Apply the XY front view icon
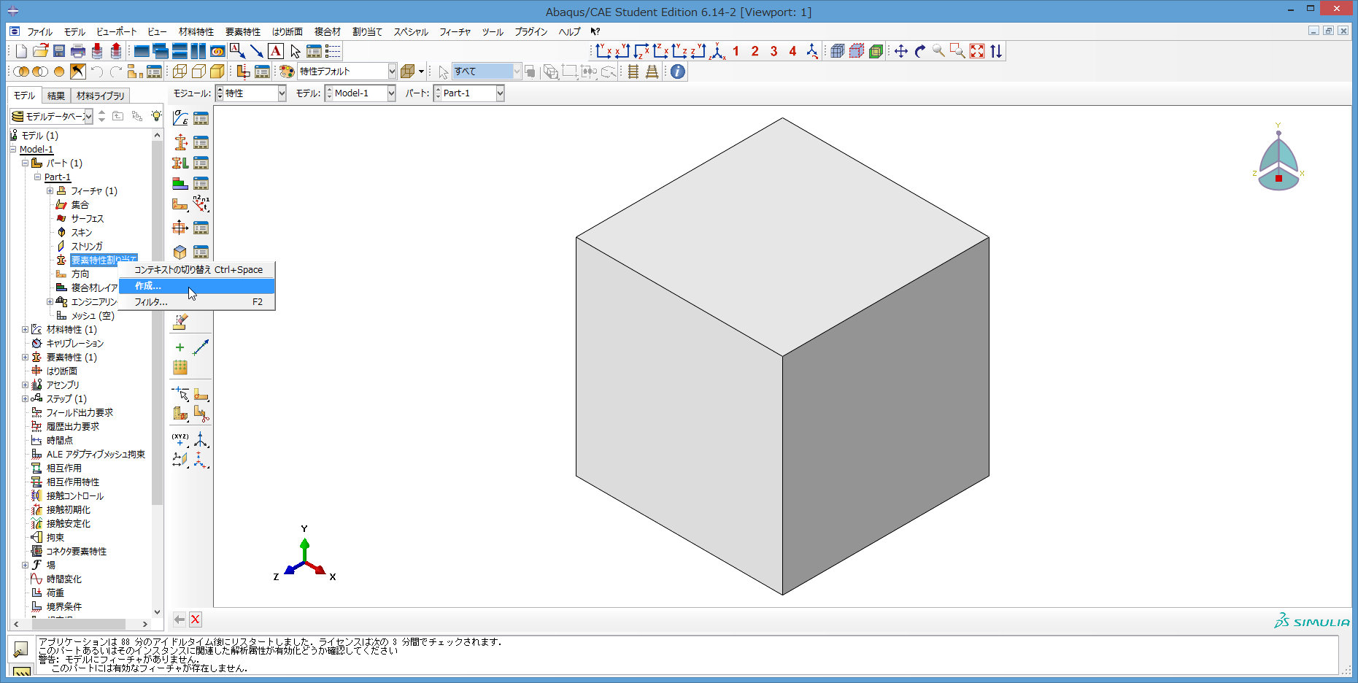 click(x=603, y=51)
